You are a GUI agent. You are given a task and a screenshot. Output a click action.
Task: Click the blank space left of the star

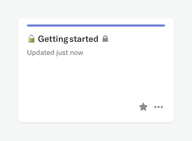point(109,107)
